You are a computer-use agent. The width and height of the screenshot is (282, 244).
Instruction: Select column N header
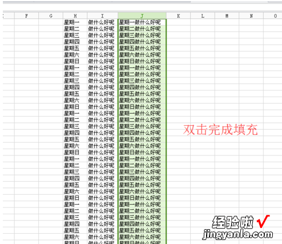251,16
